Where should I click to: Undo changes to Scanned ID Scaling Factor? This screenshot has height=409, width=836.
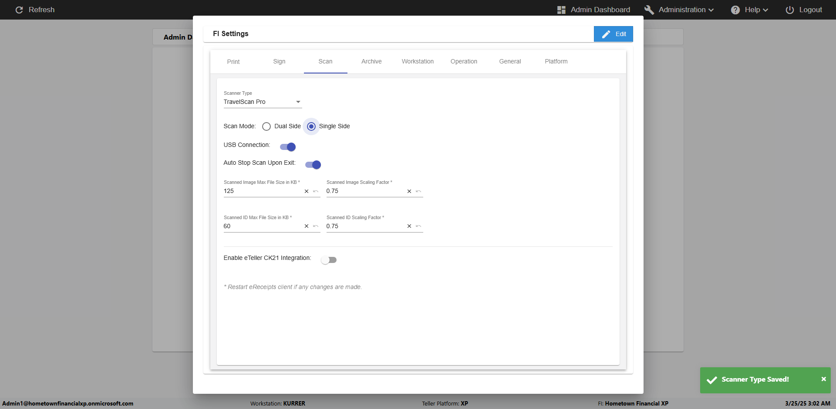click(418, 226)
